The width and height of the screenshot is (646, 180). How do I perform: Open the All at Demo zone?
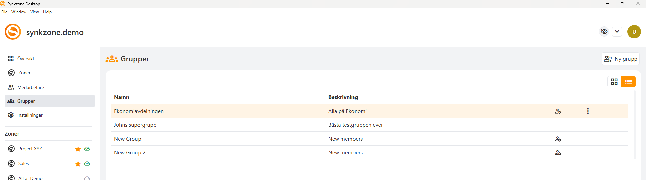(30, 178)
